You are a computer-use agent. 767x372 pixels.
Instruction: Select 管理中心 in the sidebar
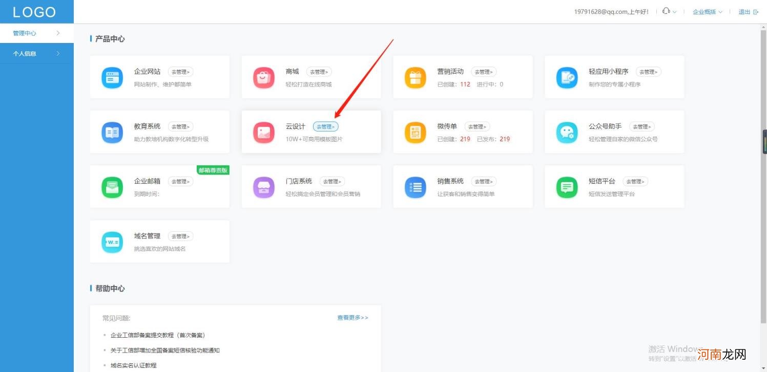click(x=37, y=33)
